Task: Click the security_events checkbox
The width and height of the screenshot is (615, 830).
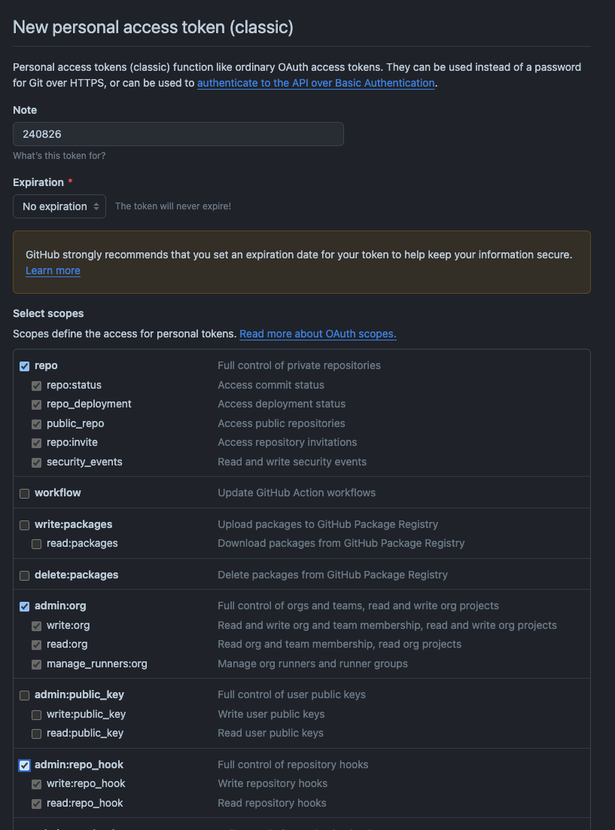Action: 37,462
